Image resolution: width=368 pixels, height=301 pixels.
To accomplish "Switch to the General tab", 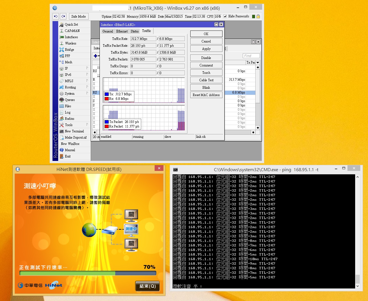I will coord(108,31).
